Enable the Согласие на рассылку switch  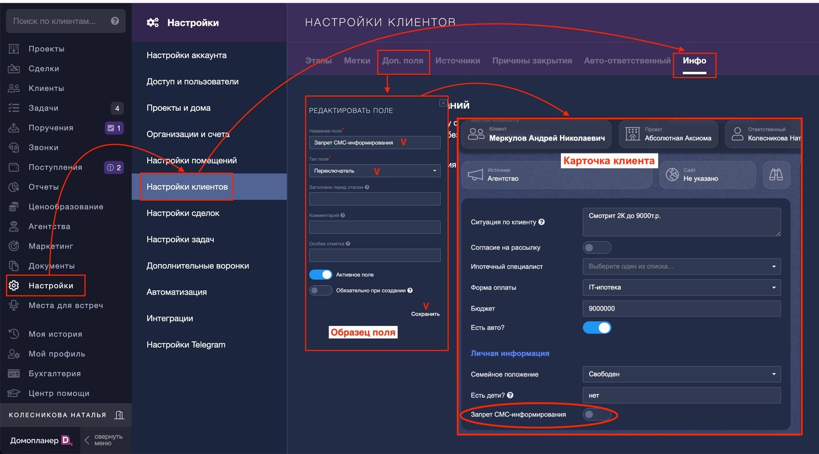click(x=597, y=247)
